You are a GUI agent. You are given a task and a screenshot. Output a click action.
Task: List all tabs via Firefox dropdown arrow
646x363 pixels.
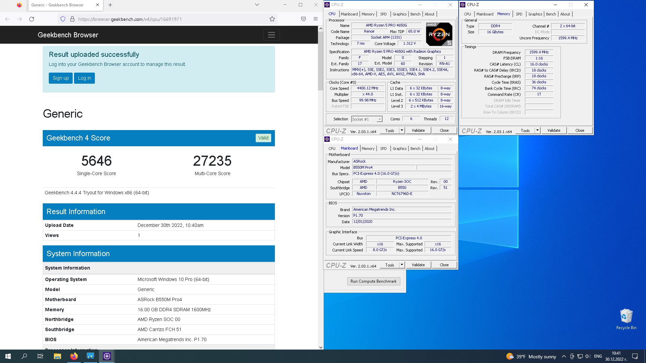click(x=257, y=5)
